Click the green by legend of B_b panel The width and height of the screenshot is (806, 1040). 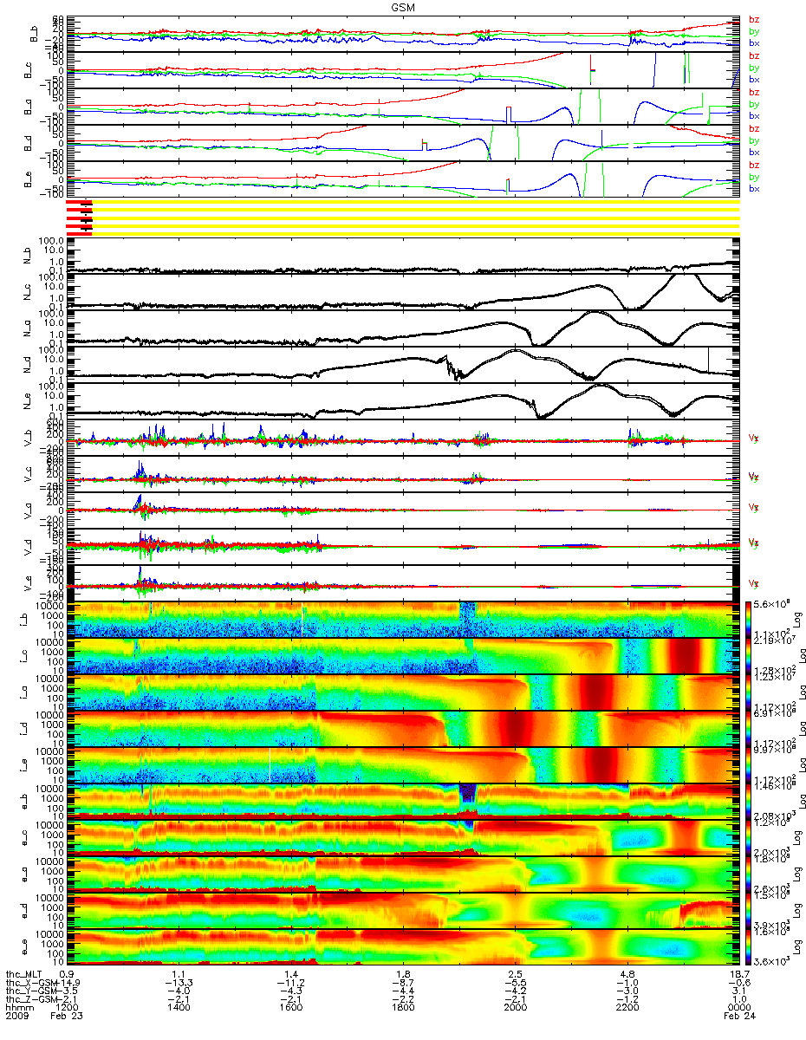tap(753, 32)
